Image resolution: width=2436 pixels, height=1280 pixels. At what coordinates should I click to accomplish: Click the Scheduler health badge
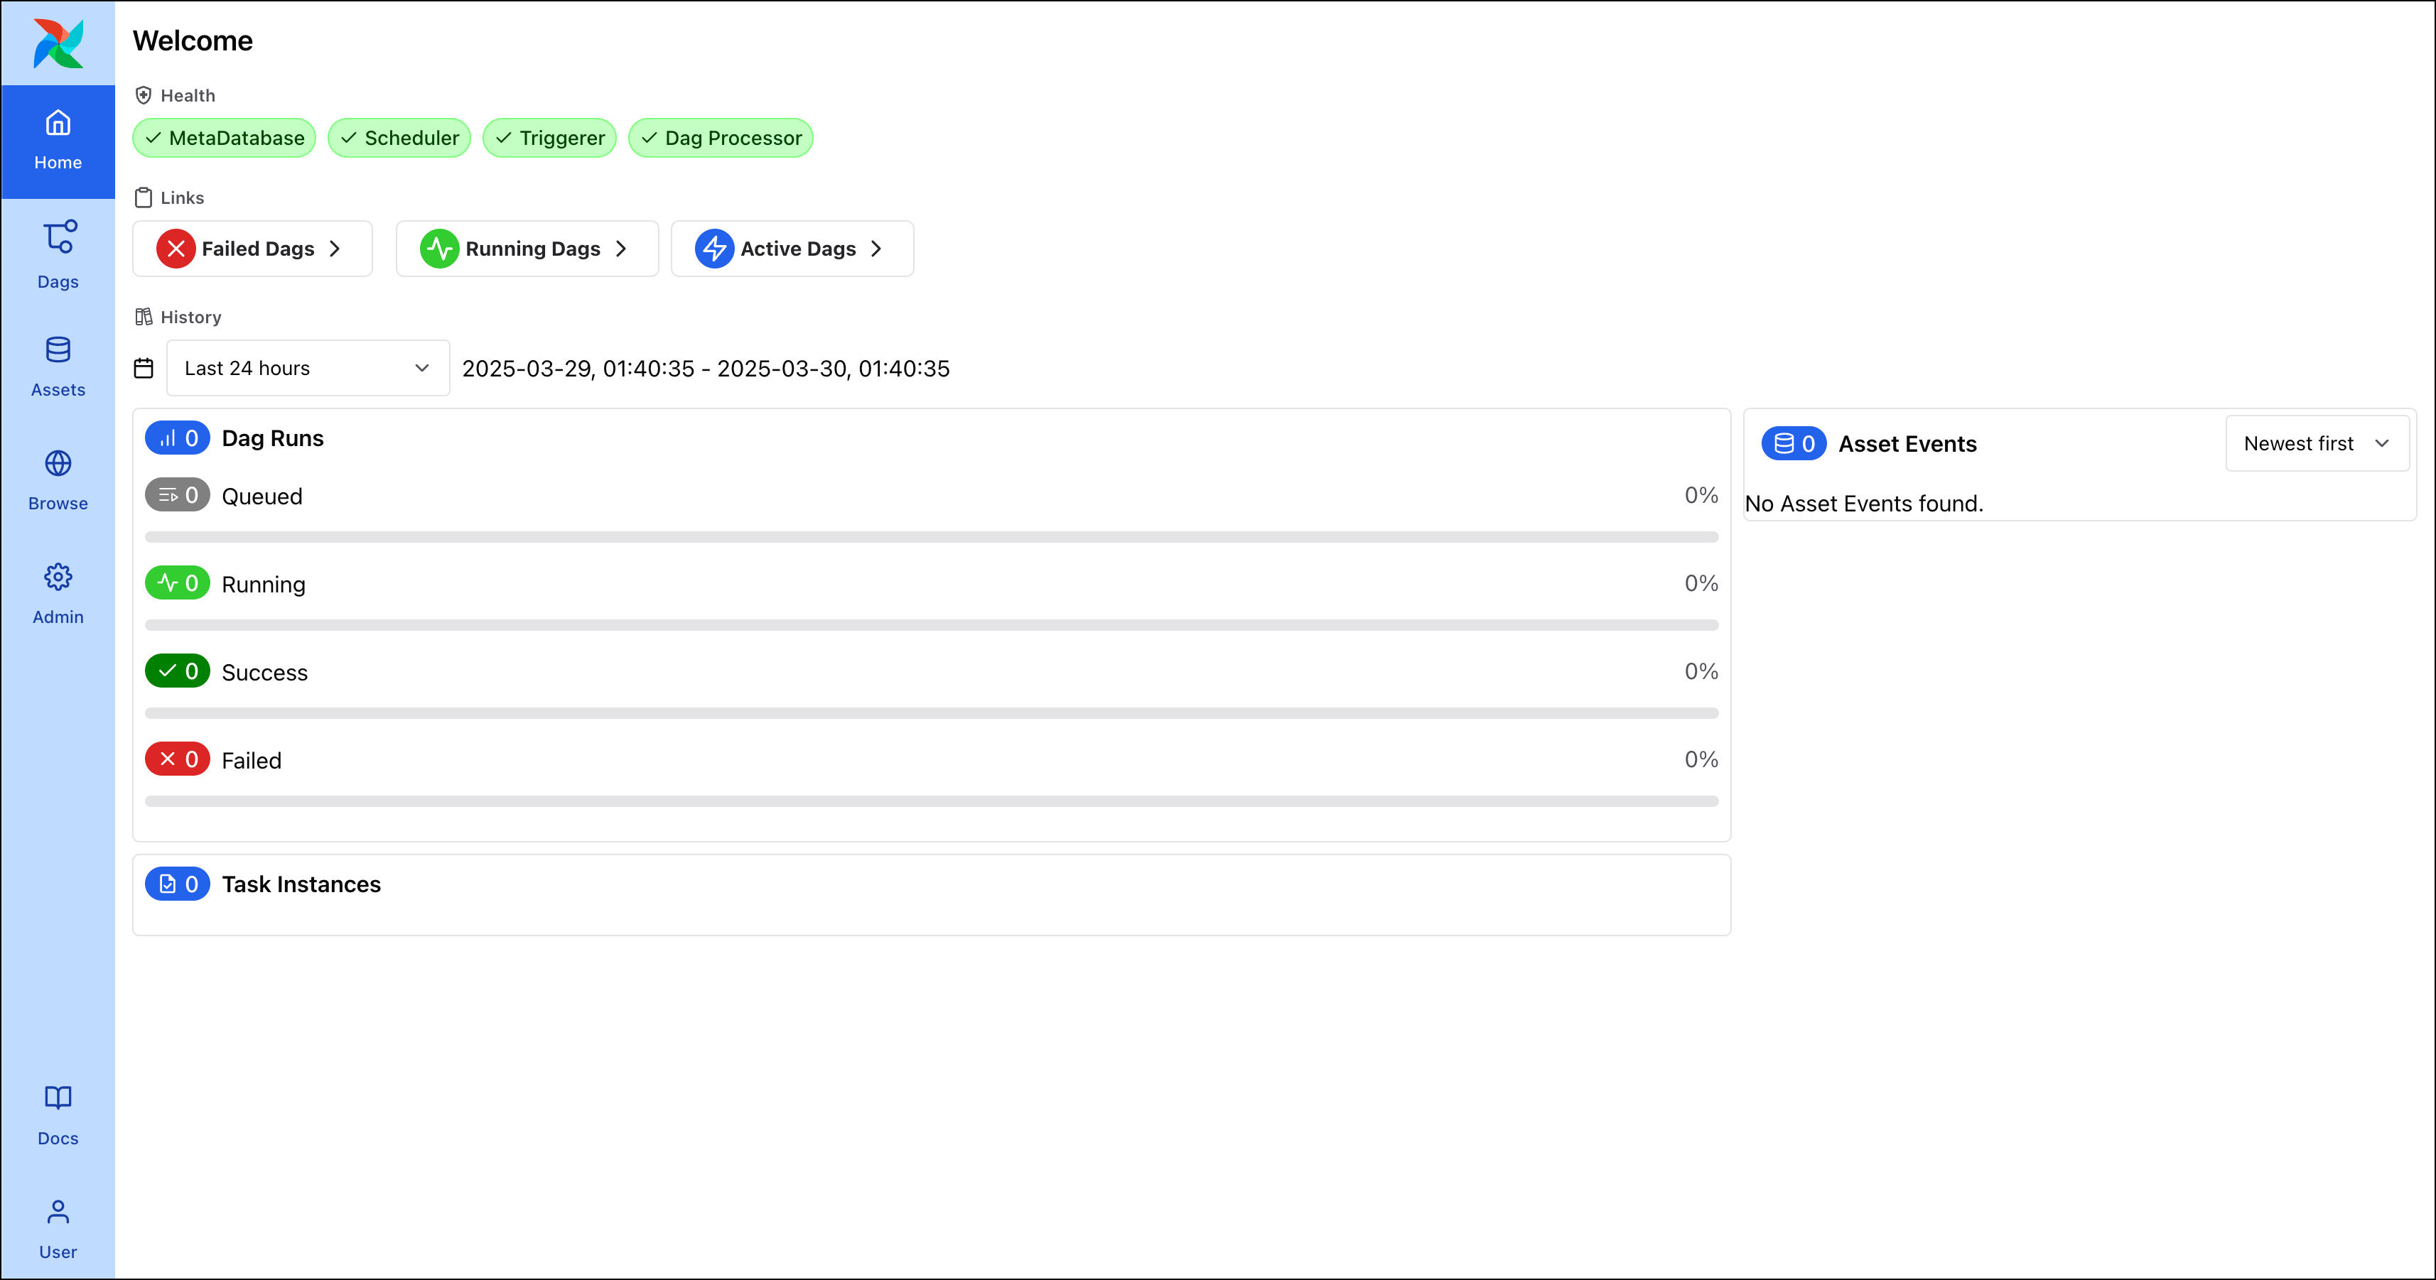click(x=399, y=137)
